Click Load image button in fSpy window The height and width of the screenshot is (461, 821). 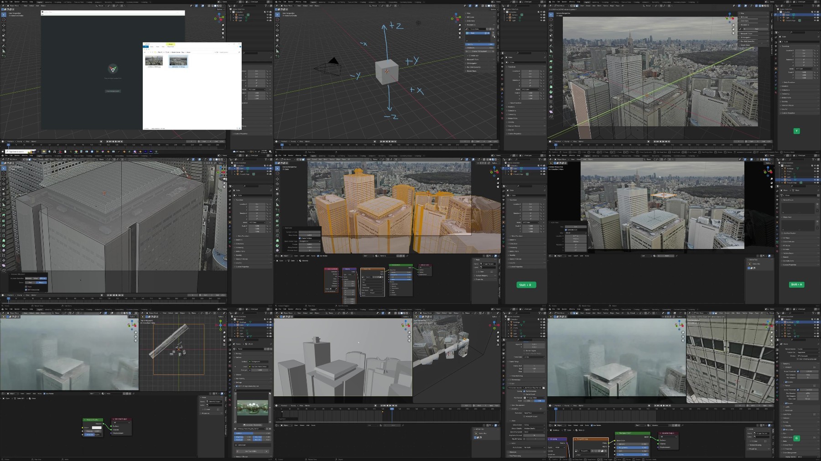(x=113, y=91)
